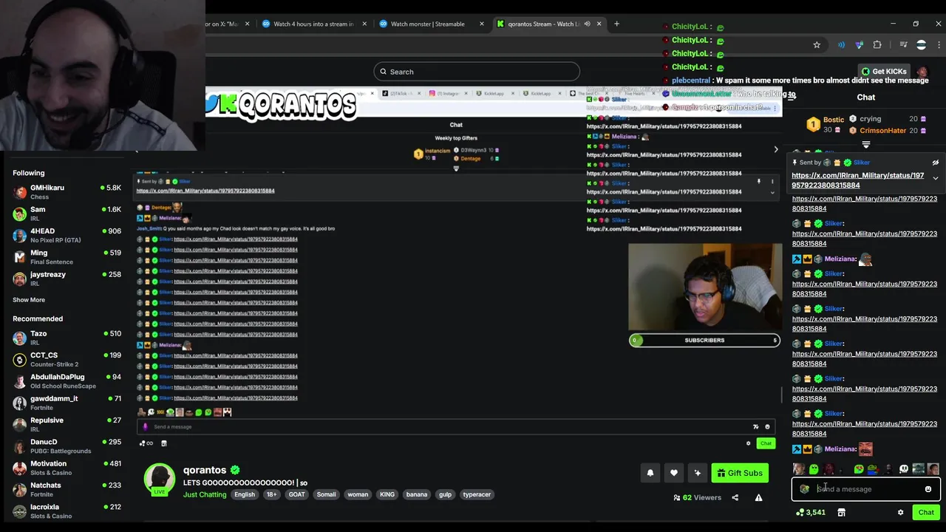
Task: Open Chrome three-dot menu
Action: point(938,45)
